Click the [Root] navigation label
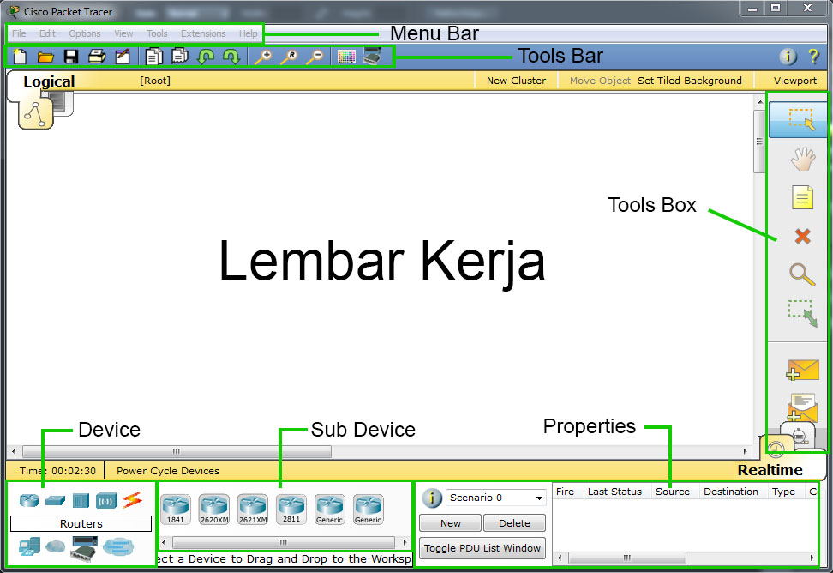Screen dimensions: 833x573 (155, 81)
